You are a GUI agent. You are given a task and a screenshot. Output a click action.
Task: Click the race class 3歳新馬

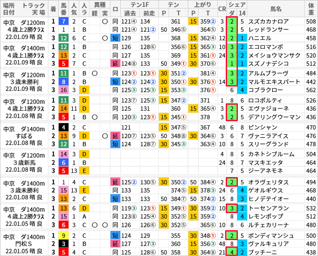[x=24, y=163]
